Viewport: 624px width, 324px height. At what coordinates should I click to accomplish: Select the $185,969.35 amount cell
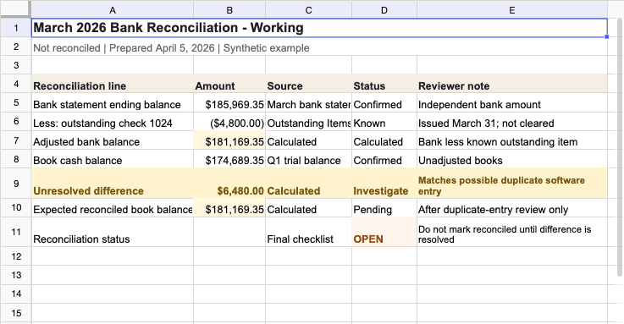(229, 102)
